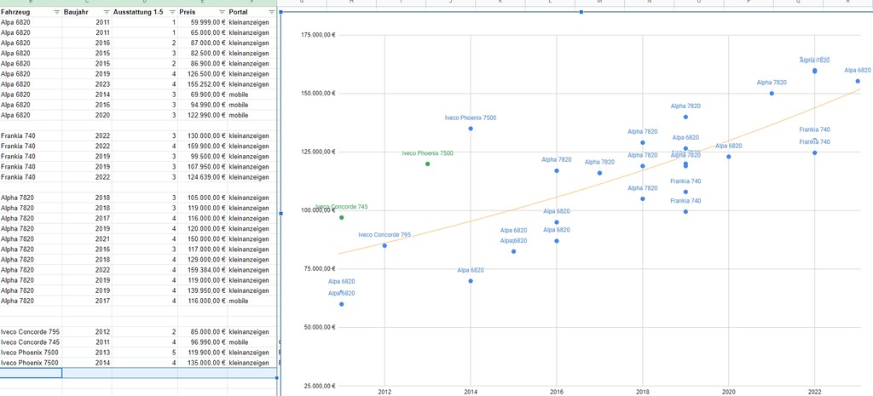Click the Iveco Concorde 795 data point
The height and width of the screenshot is (396, 873).
click(x=384, y=245)
